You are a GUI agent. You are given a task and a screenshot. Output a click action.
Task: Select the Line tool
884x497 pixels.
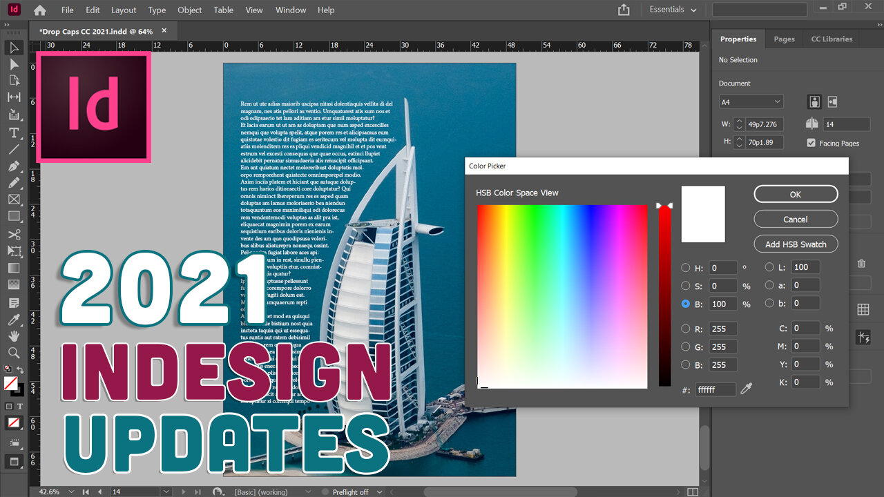click(x=14, y=149)
